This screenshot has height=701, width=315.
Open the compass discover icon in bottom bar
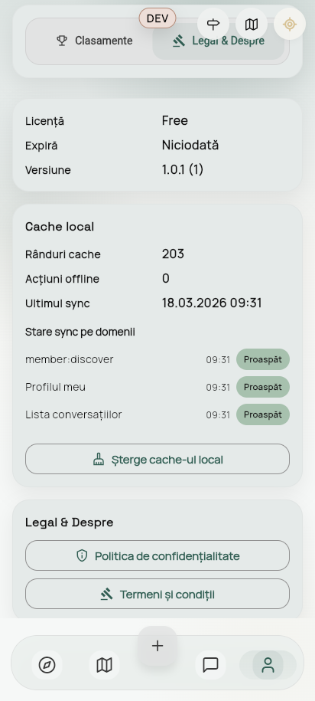[x=47, y=665]
